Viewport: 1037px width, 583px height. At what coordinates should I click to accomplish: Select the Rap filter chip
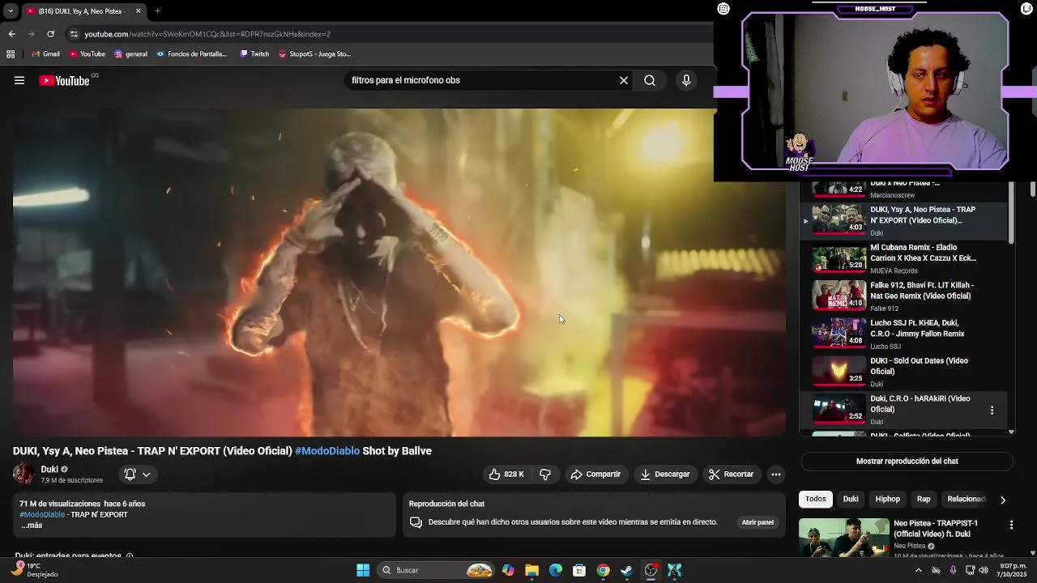924,500
